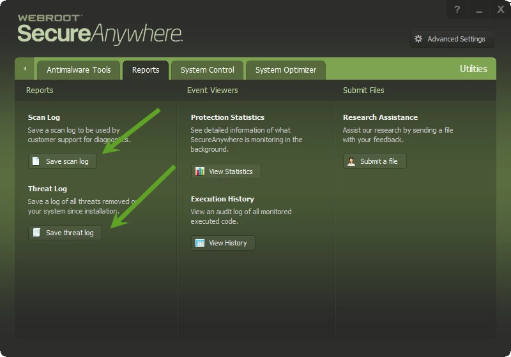Click the Submit Files column header
The image size is (511, 357).
(x=363, y=91)
